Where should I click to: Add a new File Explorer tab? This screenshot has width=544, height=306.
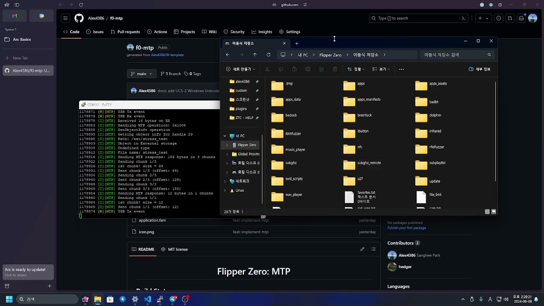click(297, 43)
